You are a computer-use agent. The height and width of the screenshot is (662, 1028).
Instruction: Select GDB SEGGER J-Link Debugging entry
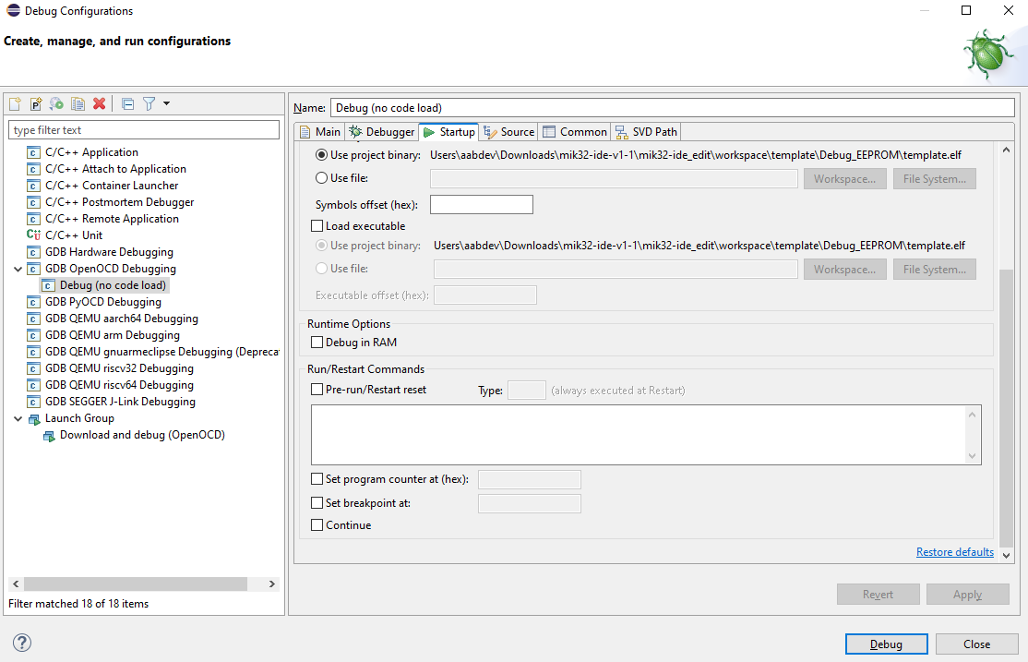point(120,402)
